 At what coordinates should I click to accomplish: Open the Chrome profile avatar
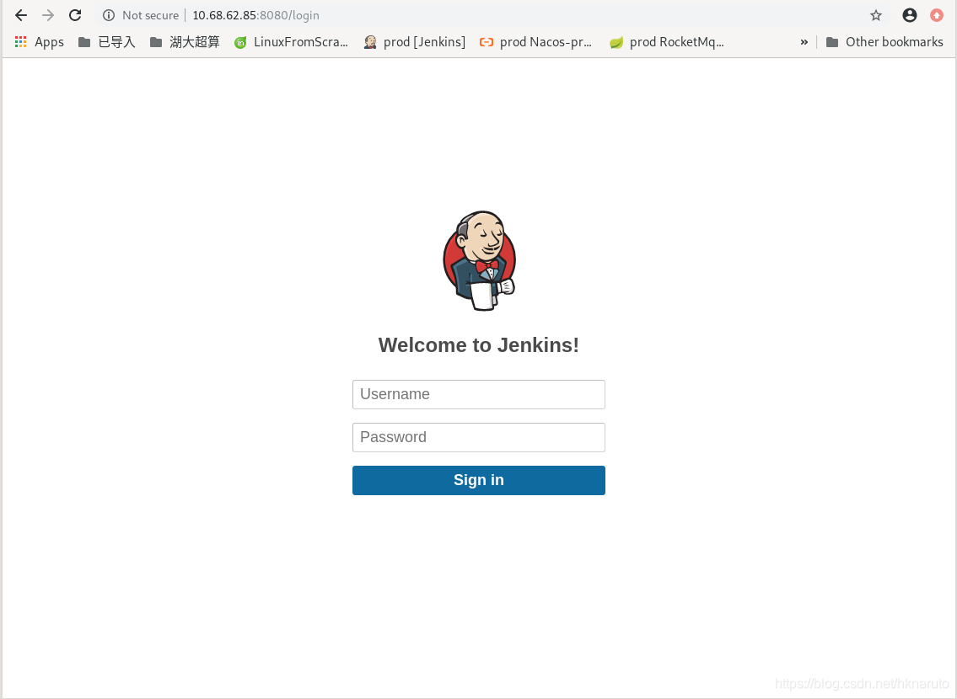910,15
